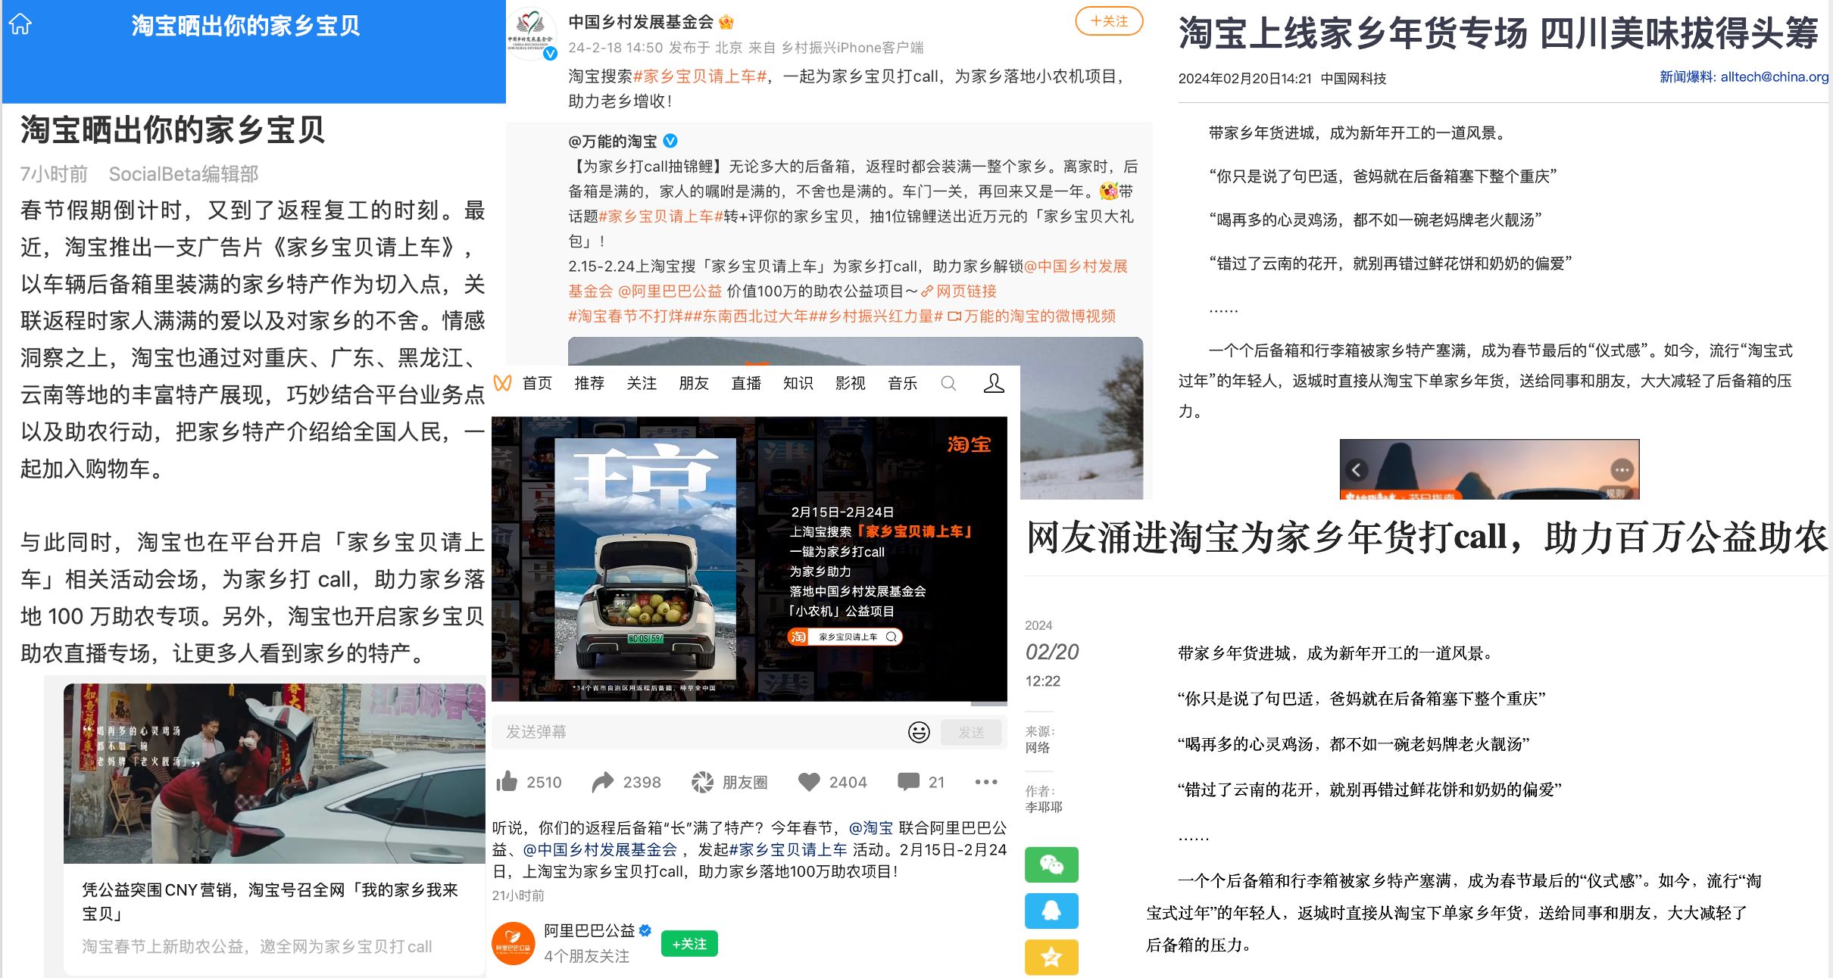Share via green WeChat icon
The height and width of the screenshot is (978, 1833).
point(1051,865)
